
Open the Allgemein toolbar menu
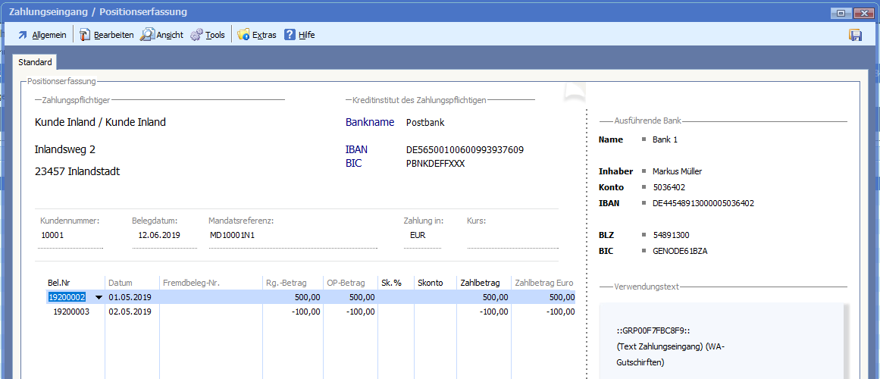pos(42,35)
